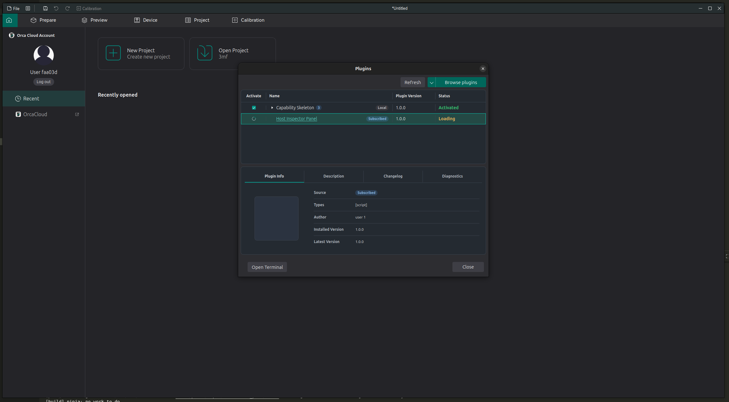This screenshot has height=402, width=729.
Task: Click the user avatar picture
Action: click(x=44, y=55)
